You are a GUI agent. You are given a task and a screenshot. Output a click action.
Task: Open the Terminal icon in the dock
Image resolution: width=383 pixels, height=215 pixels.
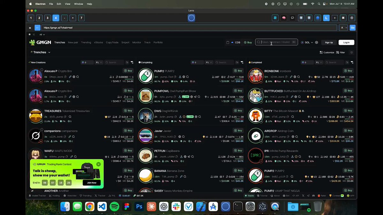(x=238, y=207)
